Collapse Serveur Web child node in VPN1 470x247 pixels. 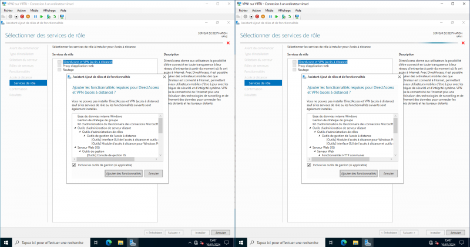(315, 151)
